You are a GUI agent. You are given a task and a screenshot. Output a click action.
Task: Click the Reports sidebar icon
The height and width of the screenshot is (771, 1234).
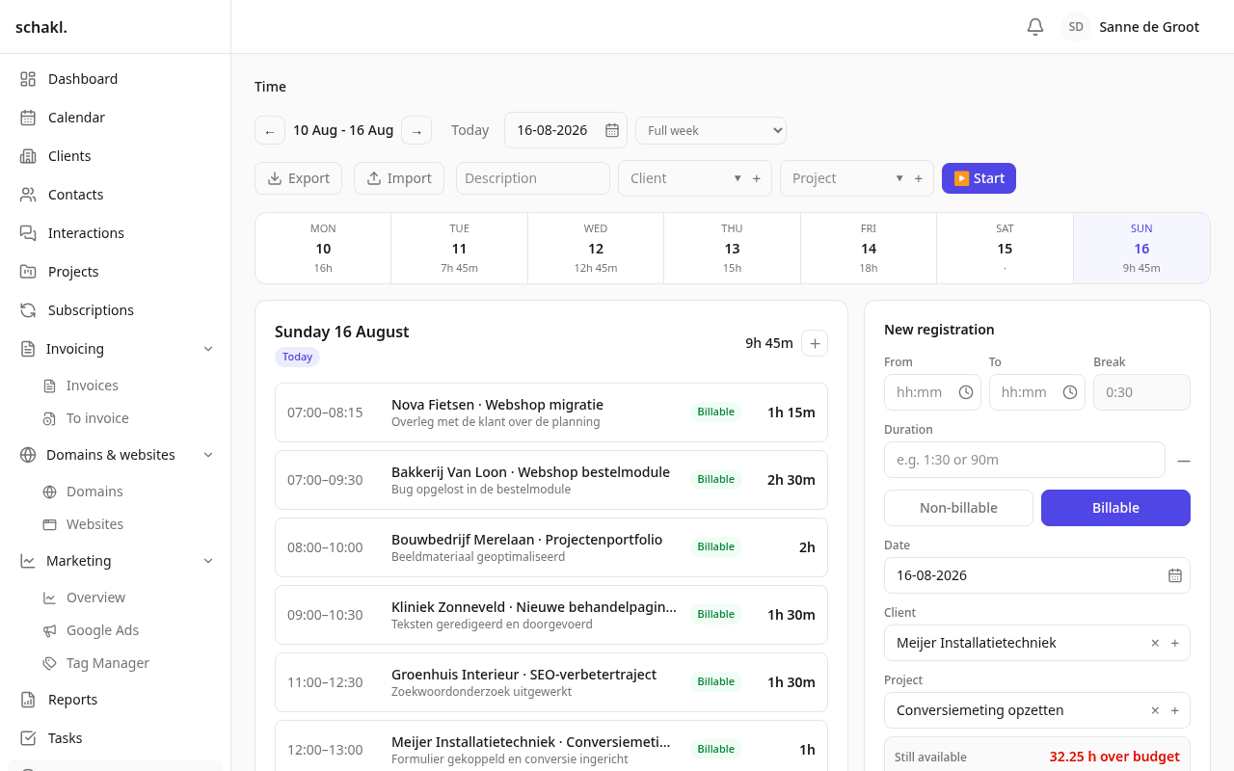pyautogui.click(x=28, y=700)
